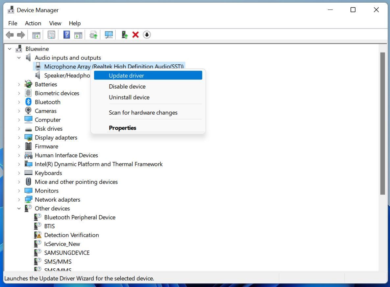Select Scan for hardware changes menu entry
The width and height of the screenshot is (390, 287).
coord(148,113)
